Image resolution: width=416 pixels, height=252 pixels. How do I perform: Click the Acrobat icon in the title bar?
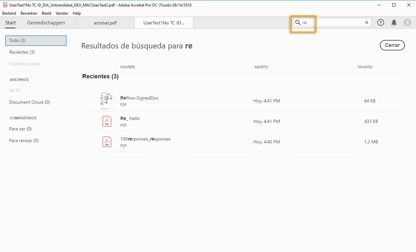[x=5, y=5]
